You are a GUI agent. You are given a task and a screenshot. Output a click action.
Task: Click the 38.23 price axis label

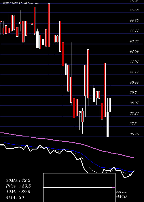134,113
